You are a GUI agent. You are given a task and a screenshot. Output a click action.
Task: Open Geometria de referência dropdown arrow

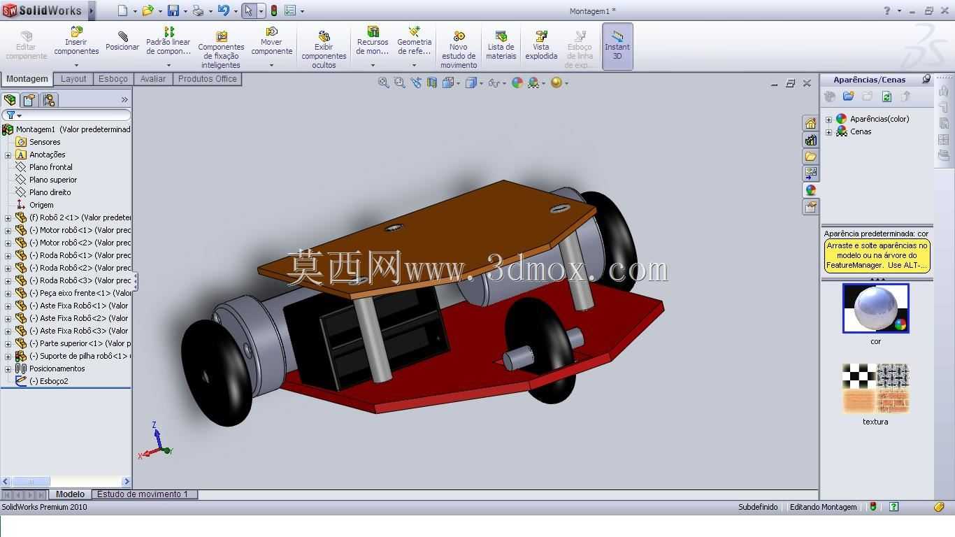(x=414, y=65)
